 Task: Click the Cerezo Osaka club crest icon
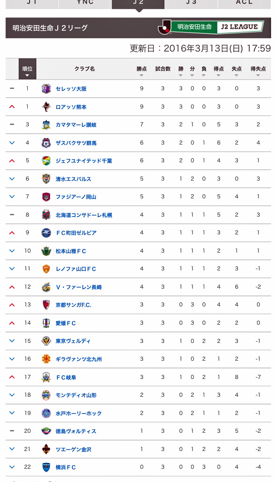tap(46, 88)
